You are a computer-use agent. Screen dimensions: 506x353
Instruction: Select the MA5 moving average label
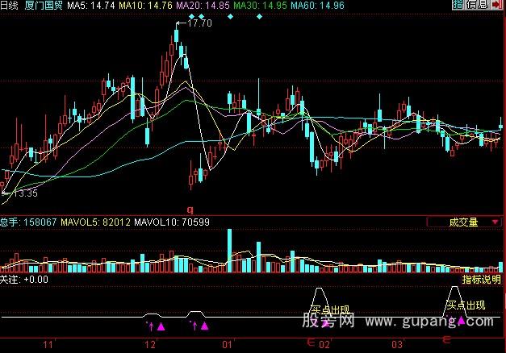(90, 6)
